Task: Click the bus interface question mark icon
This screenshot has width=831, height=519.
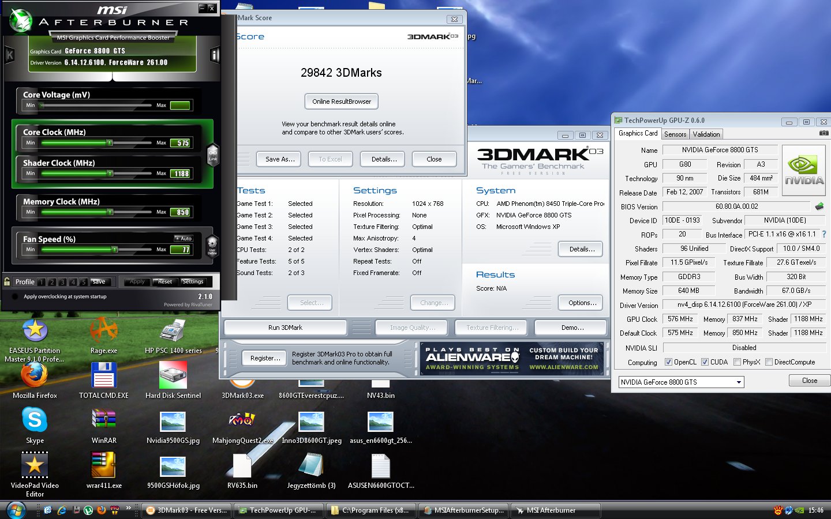Action: tap(824, 234)
